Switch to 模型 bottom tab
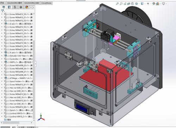The image size is (176, 128). (14, 127)
